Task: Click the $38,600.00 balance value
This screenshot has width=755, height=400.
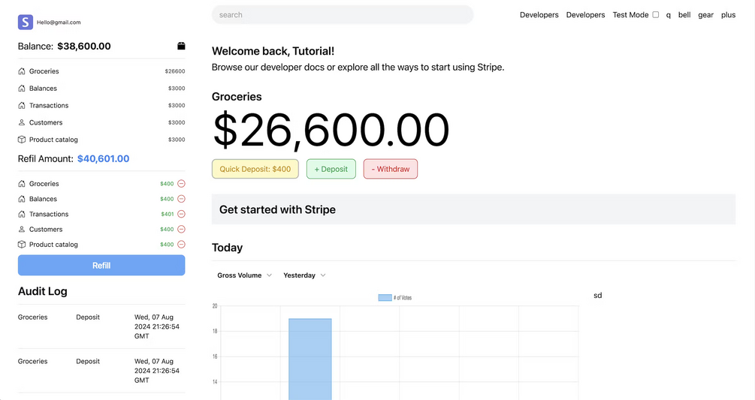Action: [84, 47]
